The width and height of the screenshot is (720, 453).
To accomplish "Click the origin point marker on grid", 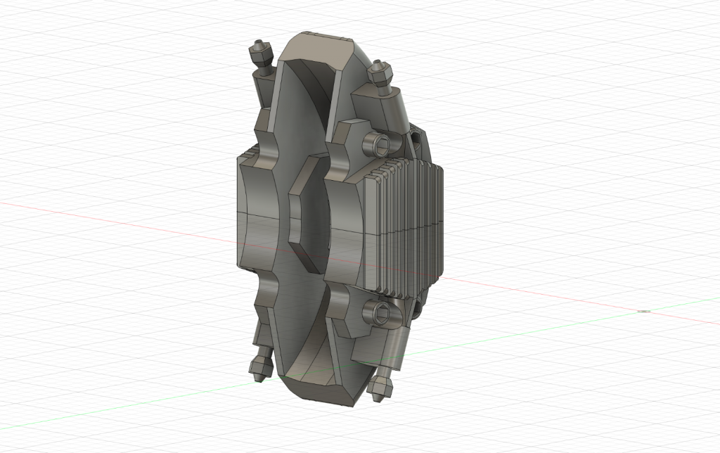I will (643, 310).
